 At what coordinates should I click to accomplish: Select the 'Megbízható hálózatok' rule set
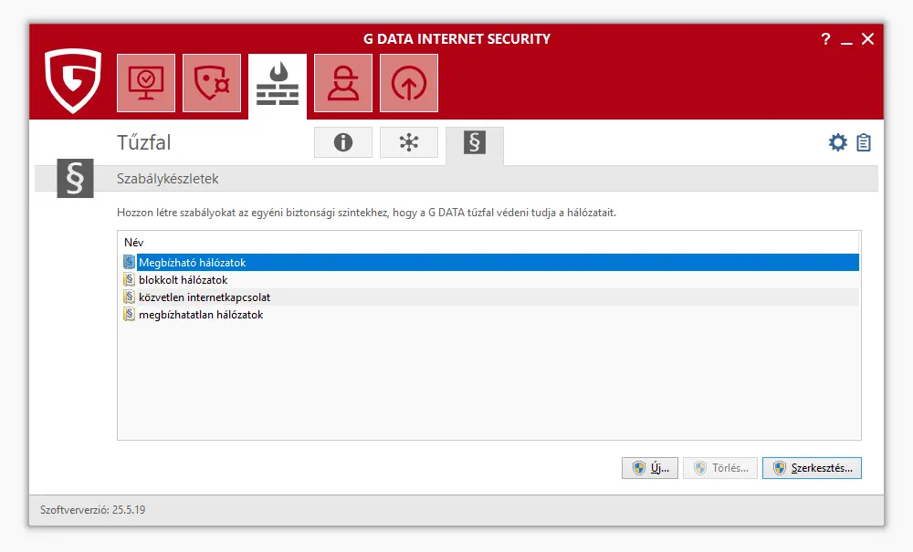tap(193, 263)
